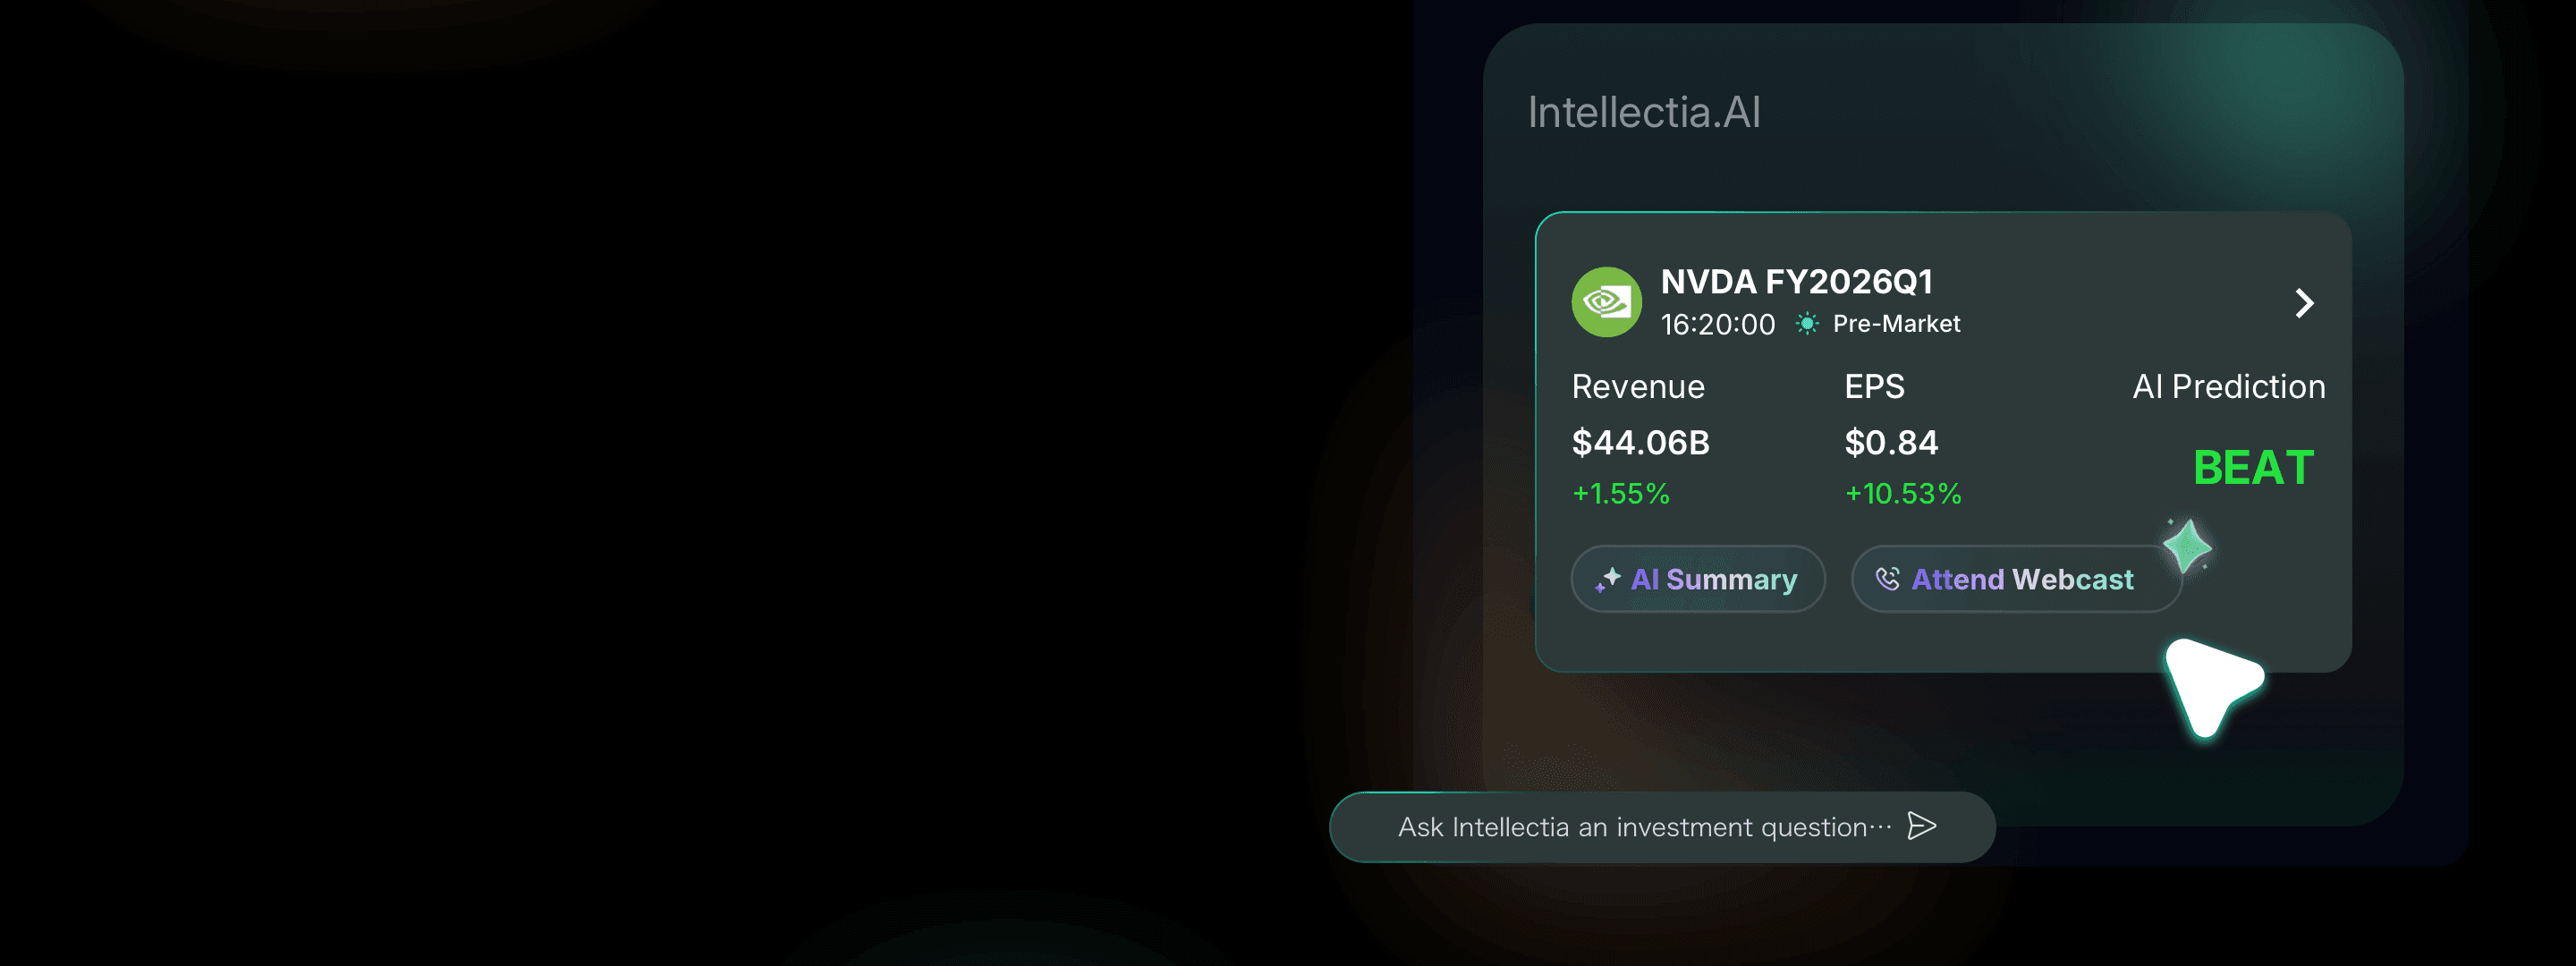Click the 16:20:00 time label

1717,325
